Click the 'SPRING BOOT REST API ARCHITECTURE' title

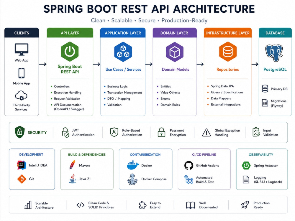point(149,9)
